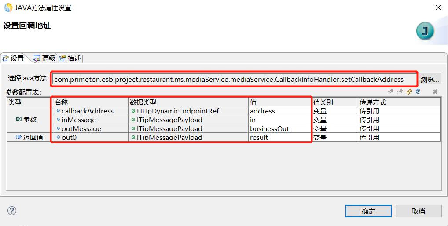
Task: Click the 数据类型 column header
Action: click(x=188, y=102)
